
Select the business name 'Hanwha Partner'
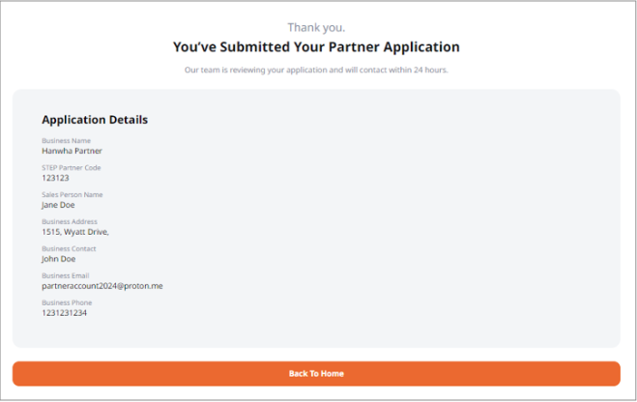[72, 151]
